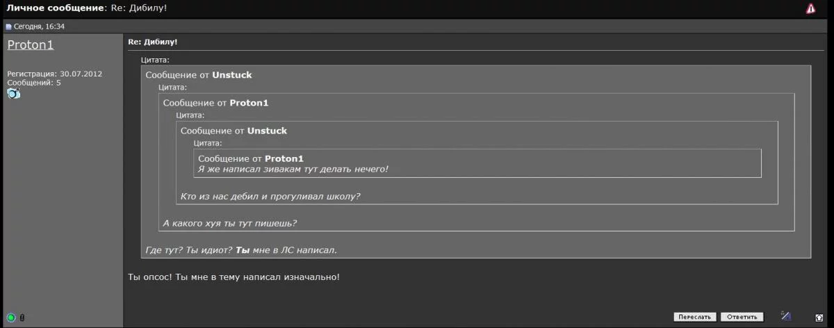Open the user badge icon under message count
This screenshot has width=834, height=328.
(14, 93)
